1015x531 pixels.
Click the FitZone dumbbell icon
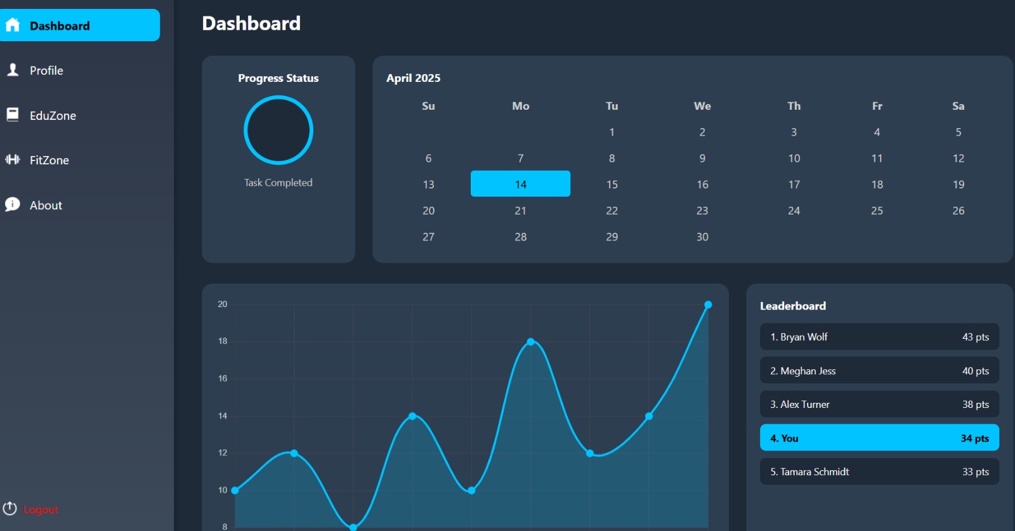click(x=13, y=159)
